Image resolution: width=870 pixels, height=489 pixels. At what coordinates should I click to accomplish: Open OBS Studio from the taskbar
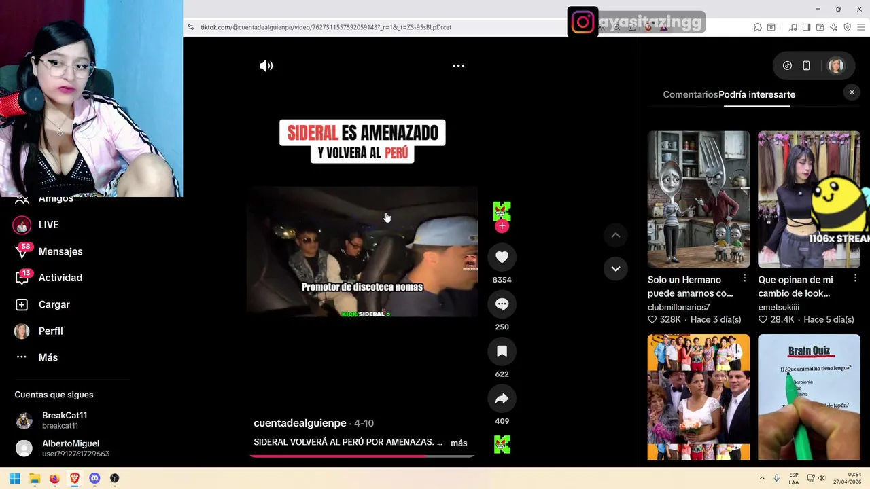click(x=114, y=478)
